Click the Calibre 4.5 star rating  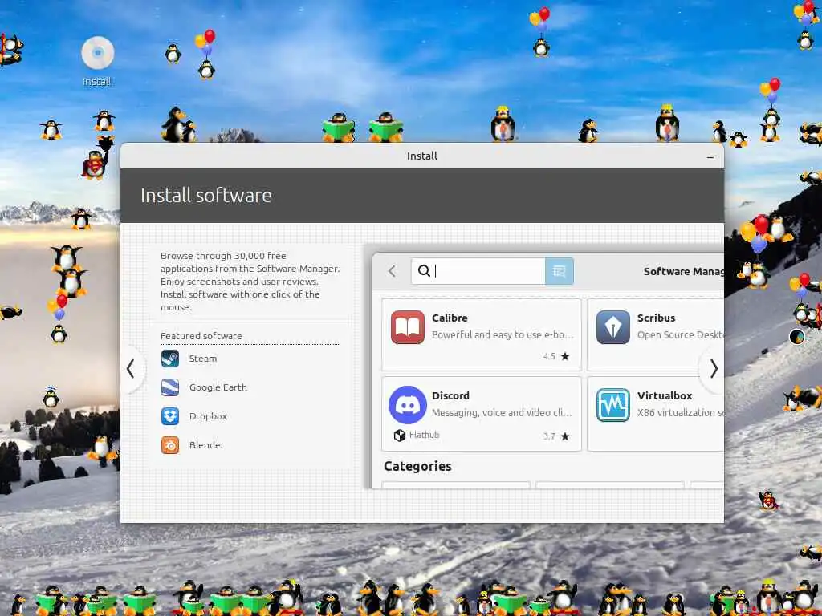556,356
